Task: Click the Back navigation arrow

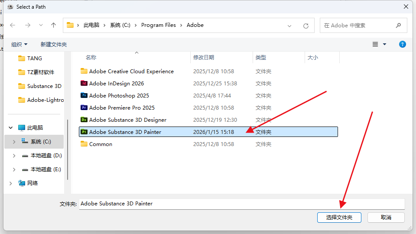Action: [x=13, y=25]
